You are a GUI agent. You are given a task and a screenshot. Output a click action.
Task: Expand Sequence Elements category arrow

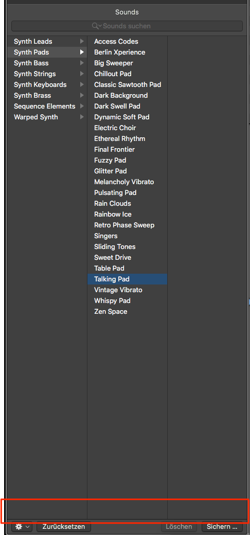coord(81,106)
